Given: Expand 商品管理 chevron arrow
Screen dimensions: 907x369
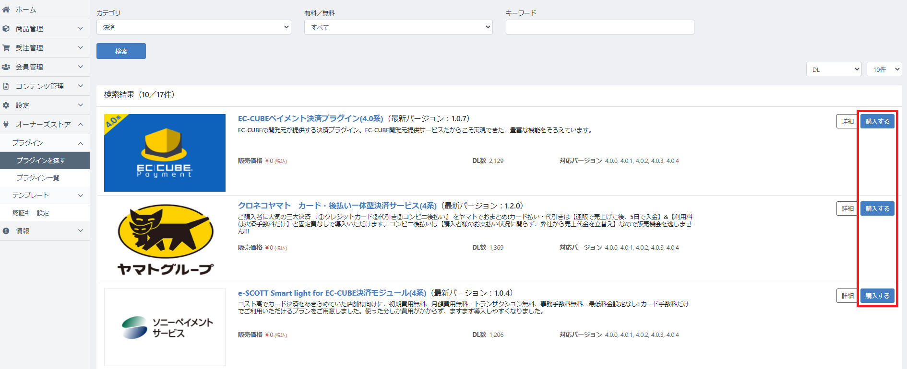Looking at the screenshot, I should point(81,29).
